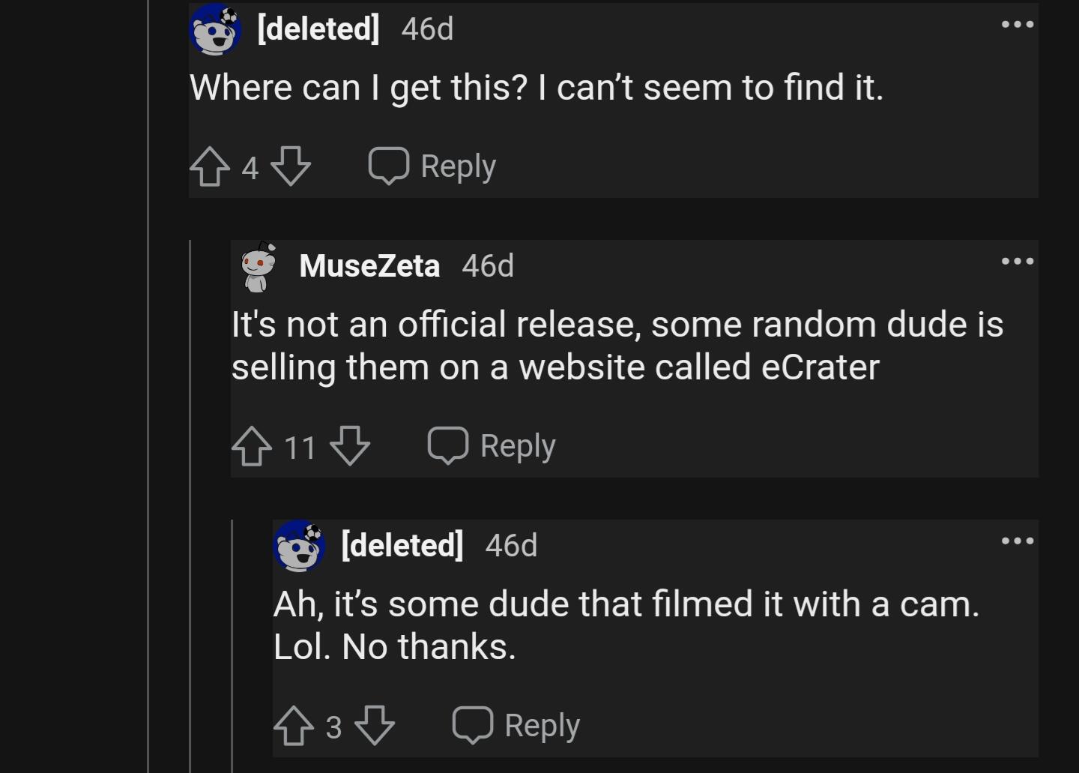
Task: Reply to MuseZeta's comment
Action: [x=492, y=446]
